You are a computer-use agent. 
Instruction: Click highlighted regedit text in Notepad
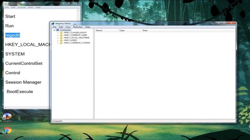(x=12, y=35)
